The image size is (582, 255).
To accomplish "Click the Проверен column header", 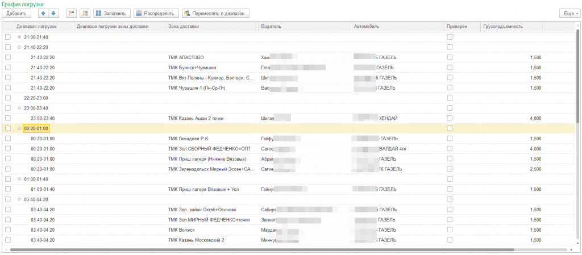I will 462,27.
